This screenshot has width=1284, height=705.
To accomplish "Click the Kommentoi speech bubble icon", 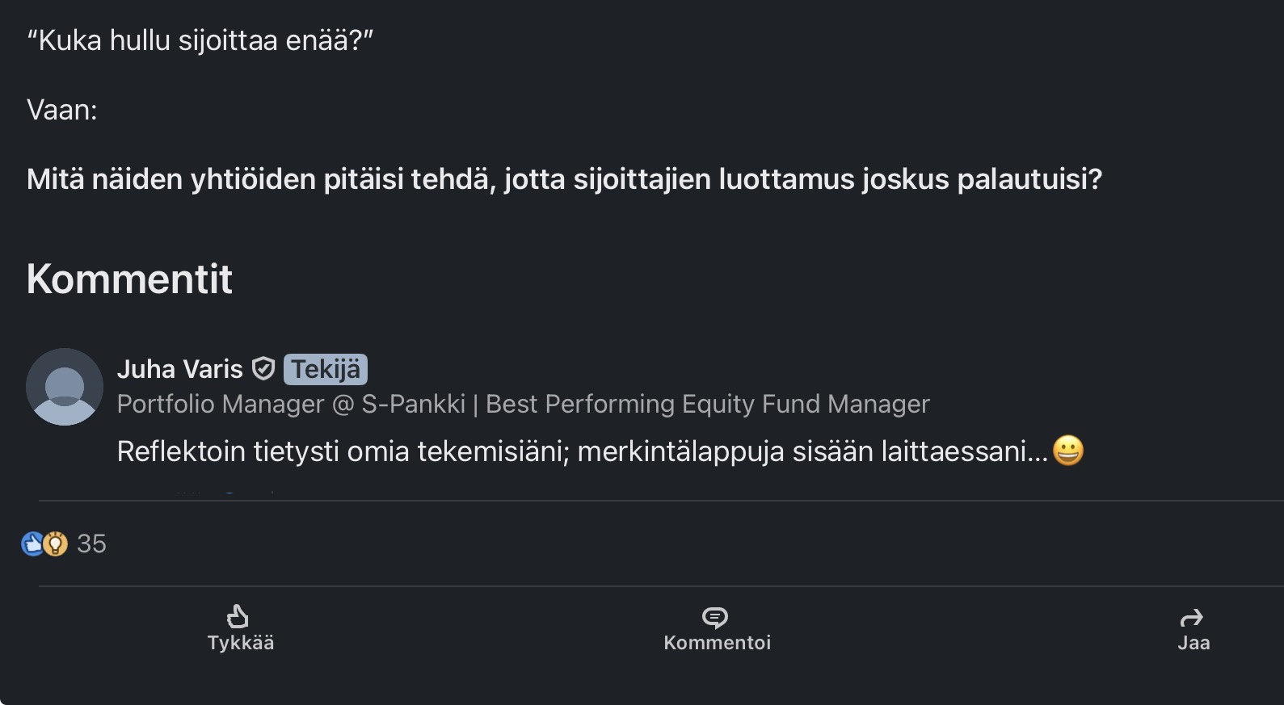I will (715, 618).
